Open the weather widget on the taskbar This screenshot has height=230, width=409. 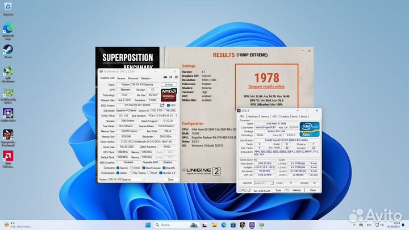pos(17,225)
